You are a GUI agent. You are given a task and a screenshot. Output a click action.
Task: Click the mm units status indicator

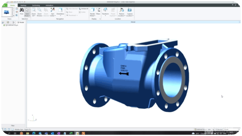[209, 130]
